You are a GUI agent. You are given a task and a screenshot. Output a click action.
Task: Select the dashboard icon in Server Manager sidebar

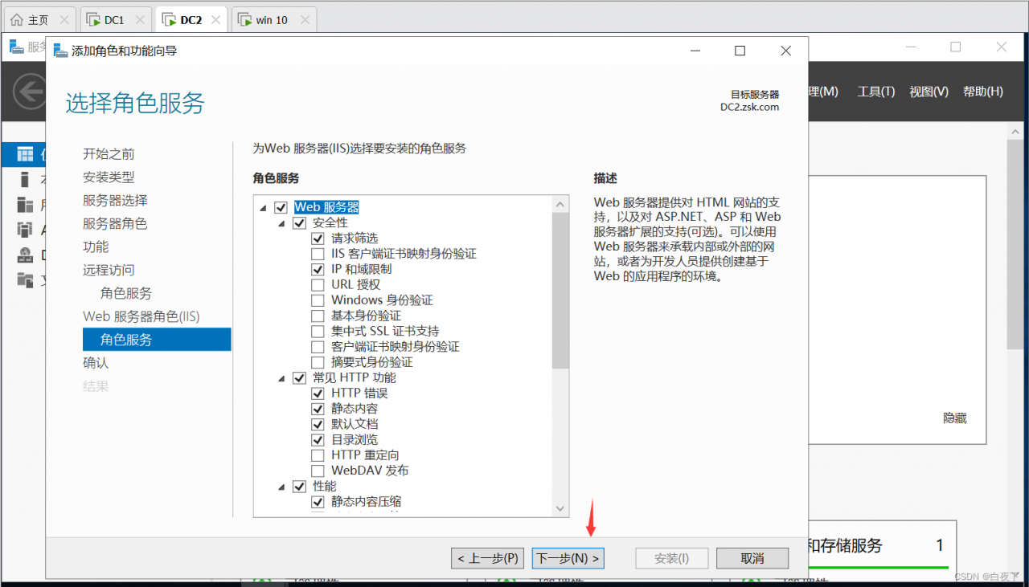pos(25,153)
